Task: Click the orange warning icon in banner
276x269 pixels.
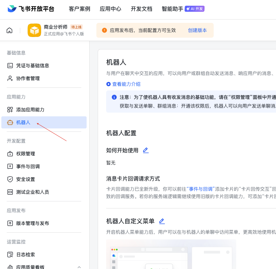Action: (104, 30)
